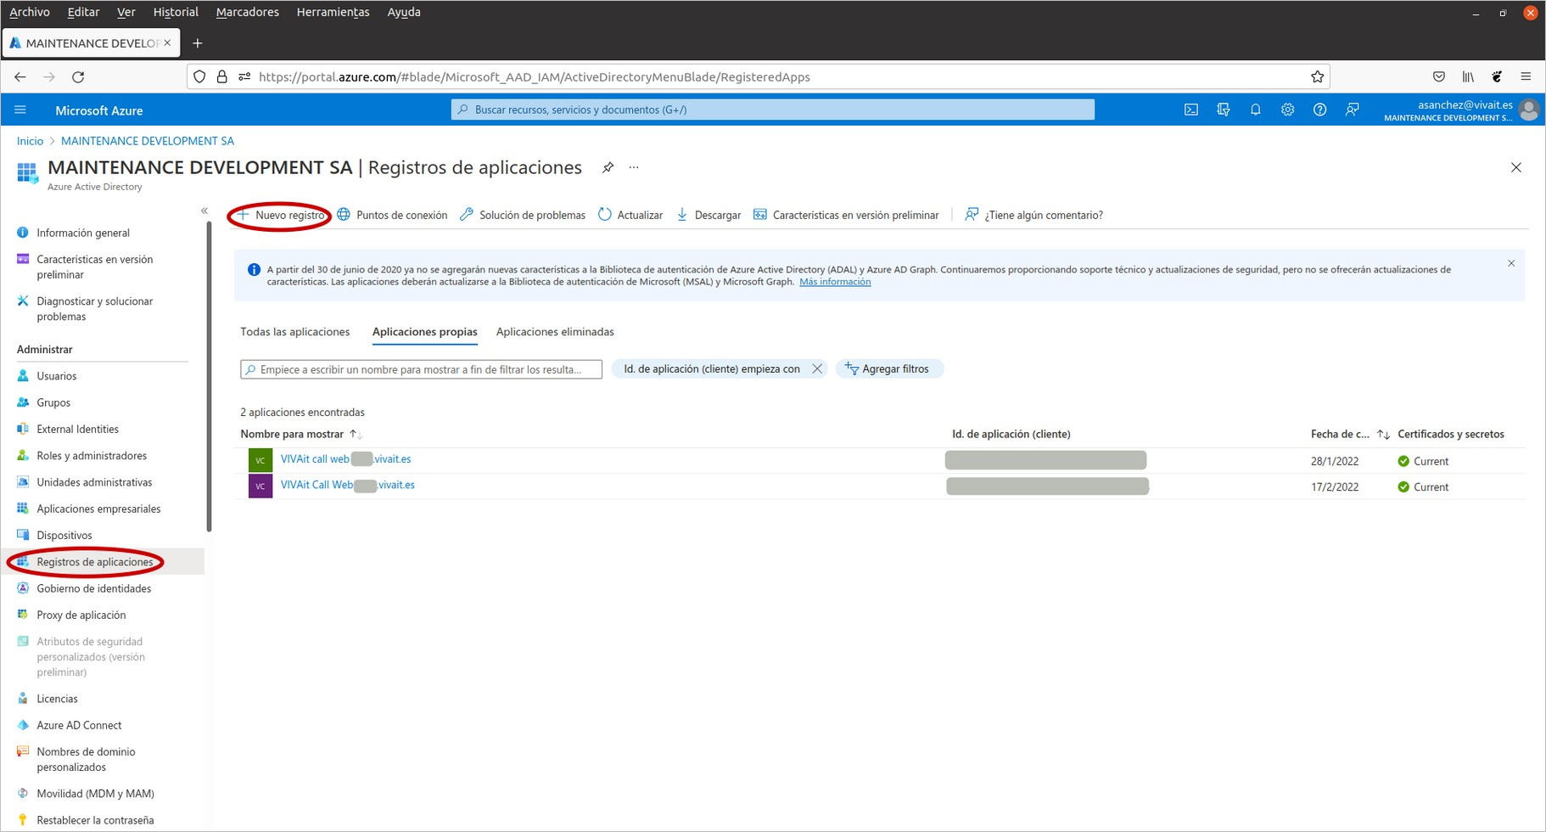Open the Firefox application menu
This screenshot has width=1546, height=832.
click(1526, 76)
